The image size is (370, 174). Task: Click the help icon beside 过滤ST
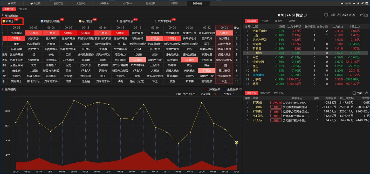(366, 93)
